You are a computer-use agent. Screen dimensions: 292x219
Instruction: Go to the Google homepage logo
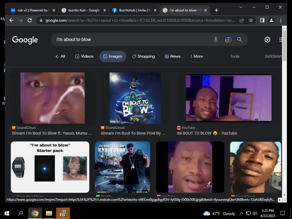pyautogui.click(x=25, y=40)
